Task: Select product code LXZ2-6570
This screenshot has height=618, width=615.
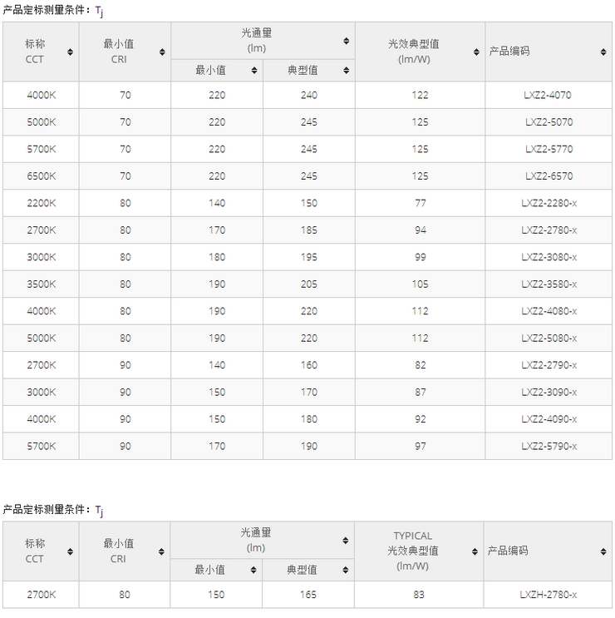Action: 549,176
